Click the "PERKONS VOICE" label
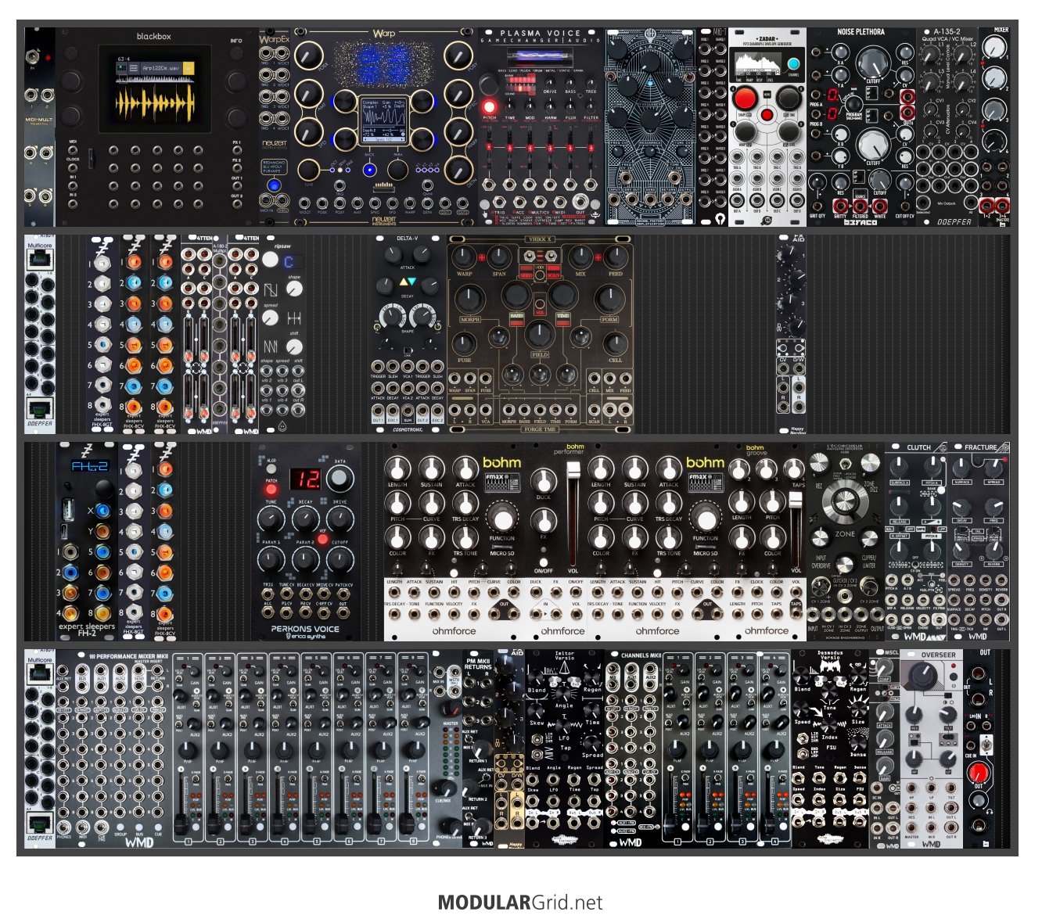The width and height of the screenshot is (1042, 919). [305, 628]
